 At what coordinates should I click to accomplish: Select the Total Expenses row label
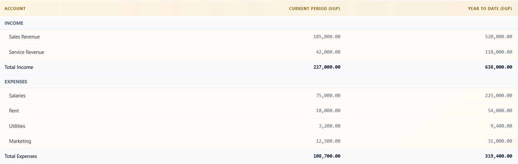(21, 156)
